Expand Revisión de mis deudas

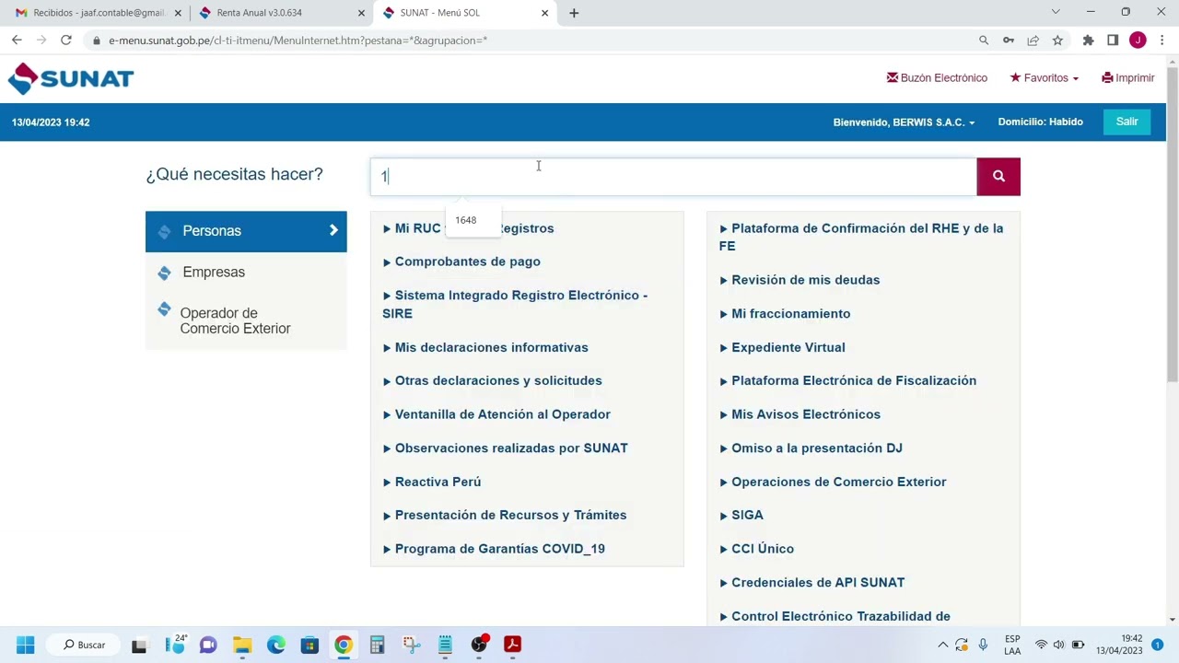800,280
